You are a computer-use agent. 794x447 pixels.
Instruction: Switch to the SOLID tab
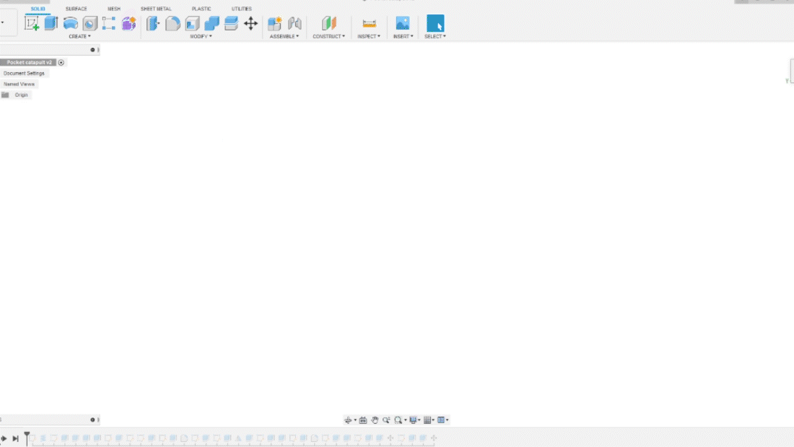[38, 9]
